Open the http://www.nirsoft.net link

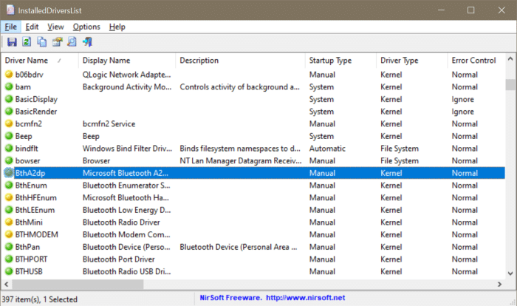tap(305, 298)
